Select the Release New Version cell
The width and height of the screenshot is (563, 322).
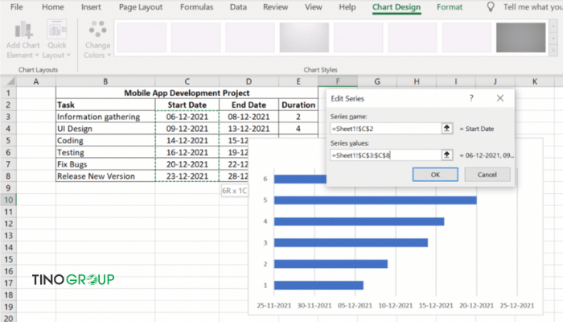(x=105, y=175)
